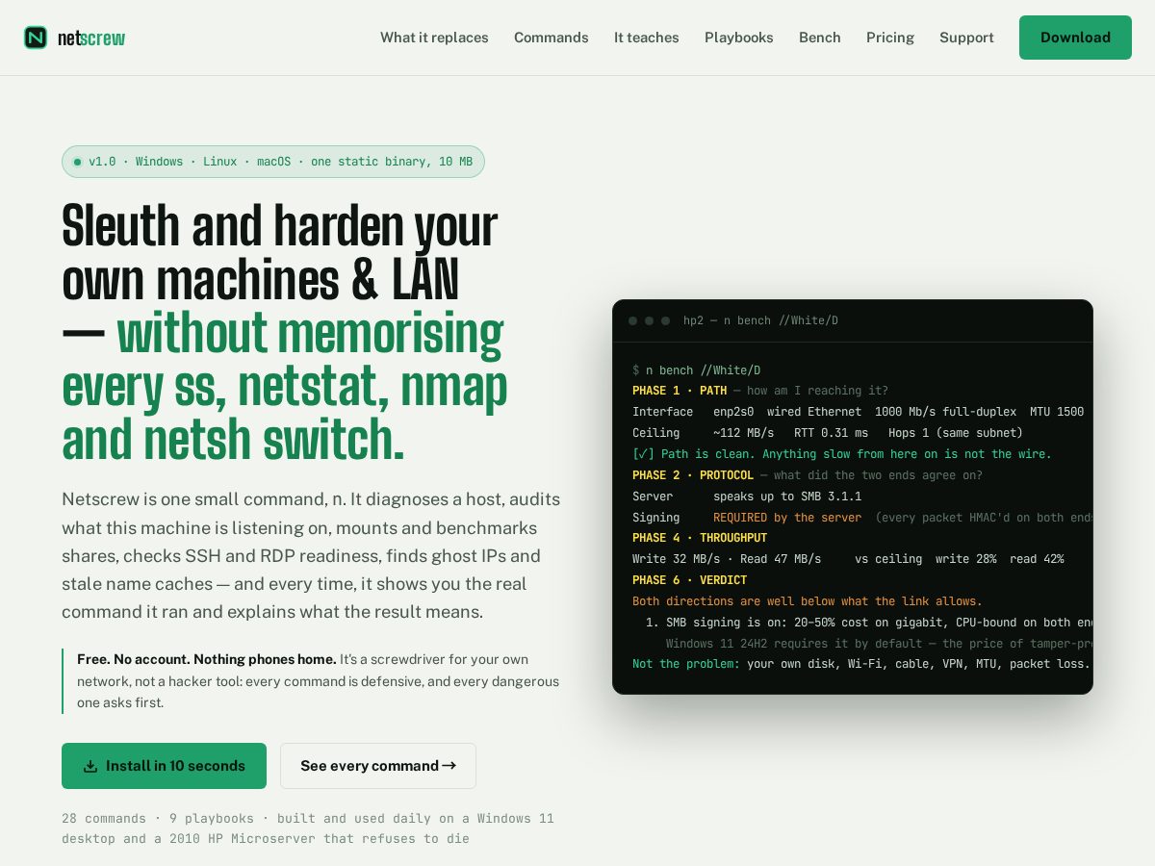This screenshot has height=866, width=1155.
Task: Click PHASE 1 · PATH heading
Action: pyautogui.click(x=680, y=391)
